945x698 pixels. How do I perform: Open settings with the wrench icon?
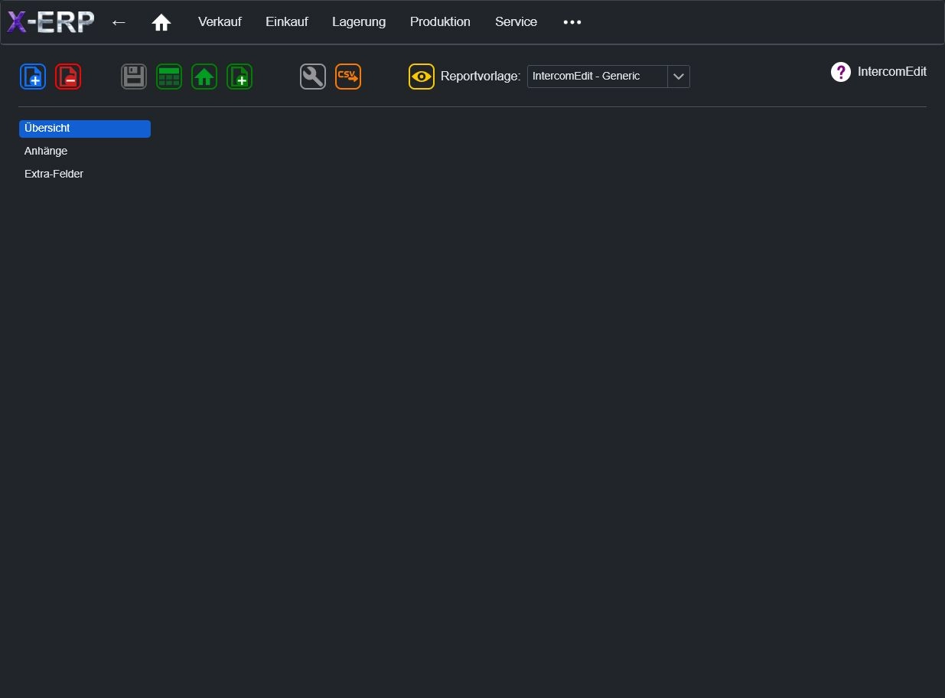pyautogui.click(x=313, y=77)
